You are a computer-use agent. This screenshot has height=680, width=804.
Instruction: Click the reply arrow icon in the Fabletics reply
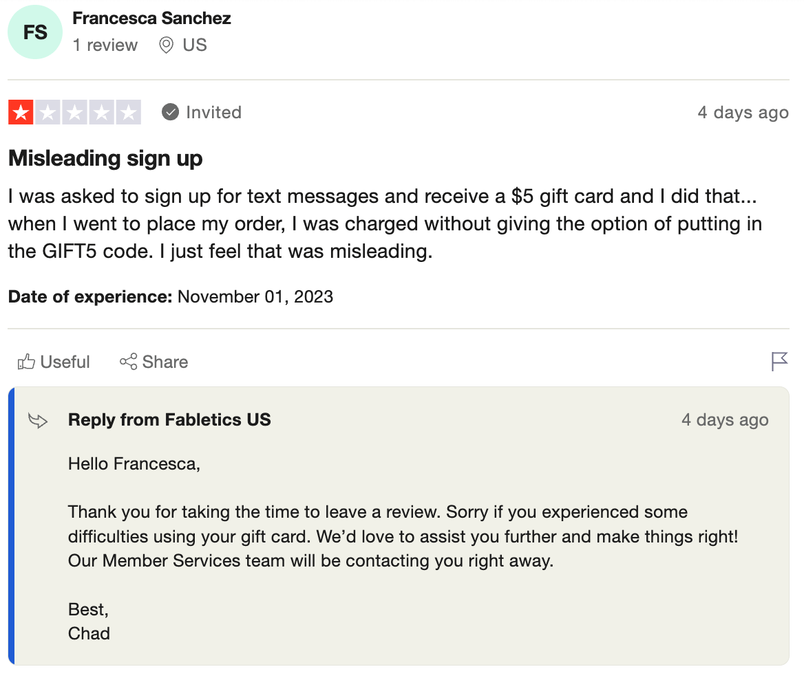point(37,419)
